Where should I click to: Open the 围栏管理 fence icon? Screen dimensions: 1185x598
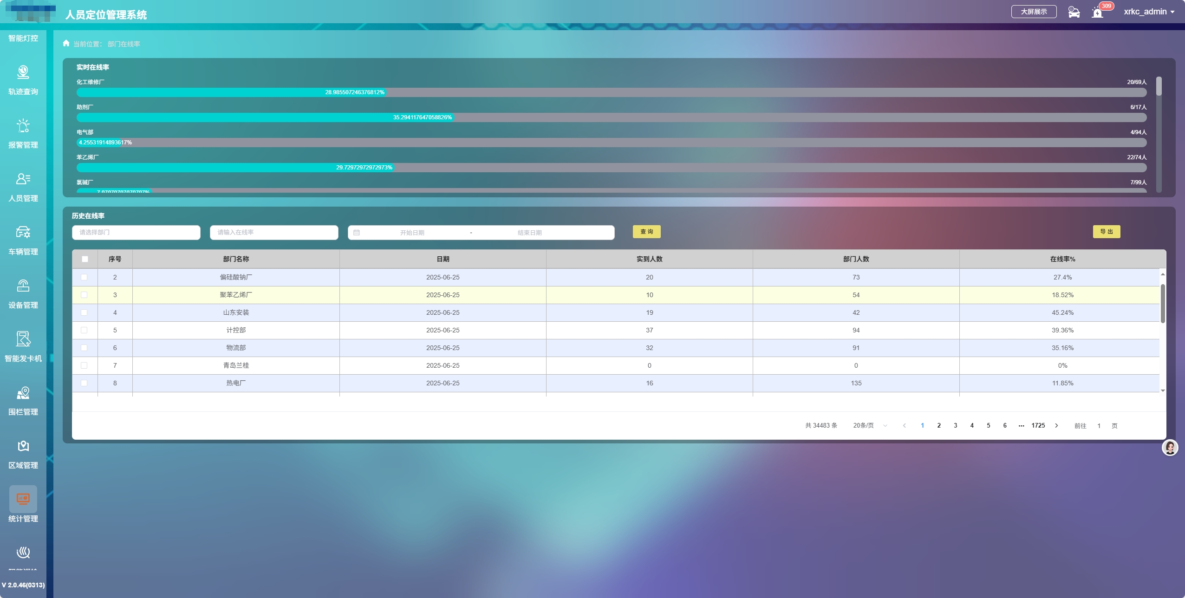(x=23, y=393)
